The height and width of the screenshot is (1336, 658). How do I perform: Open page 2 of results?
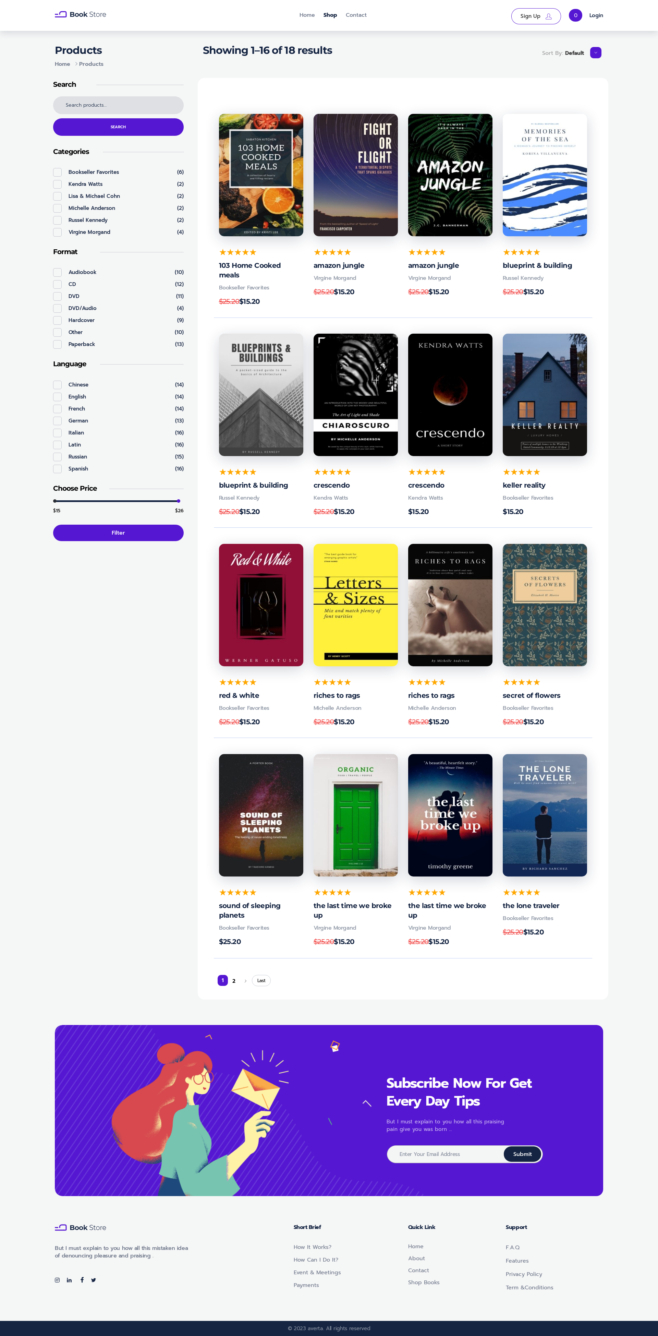click(234, 981)
